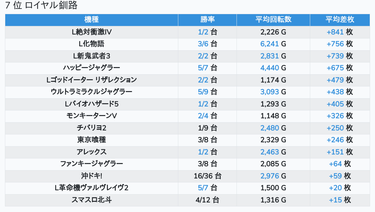The height and width of the screenshot is (212, 375).
Task: Open the 2,976 average spins link
Action: (x=269, y=176)
